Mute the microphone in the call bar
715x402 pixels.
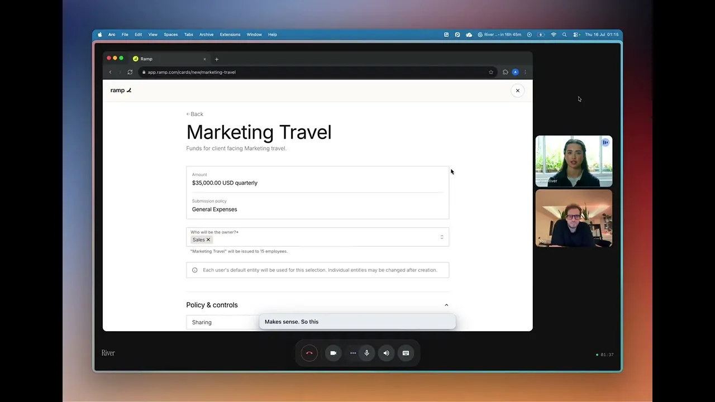pyautogui.click(x=367, y=353)
